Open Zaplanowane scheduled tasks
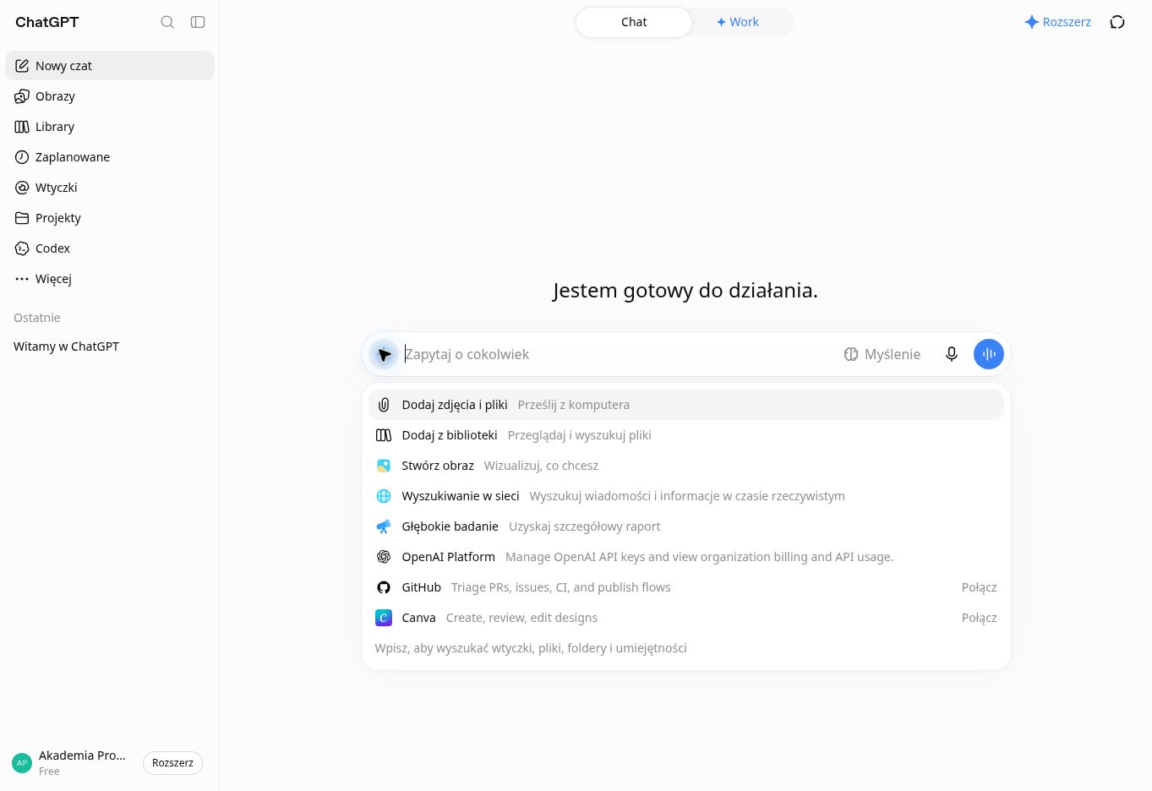Image resolution: width=1152 pixels, height=791 pixels. point(110,157)
